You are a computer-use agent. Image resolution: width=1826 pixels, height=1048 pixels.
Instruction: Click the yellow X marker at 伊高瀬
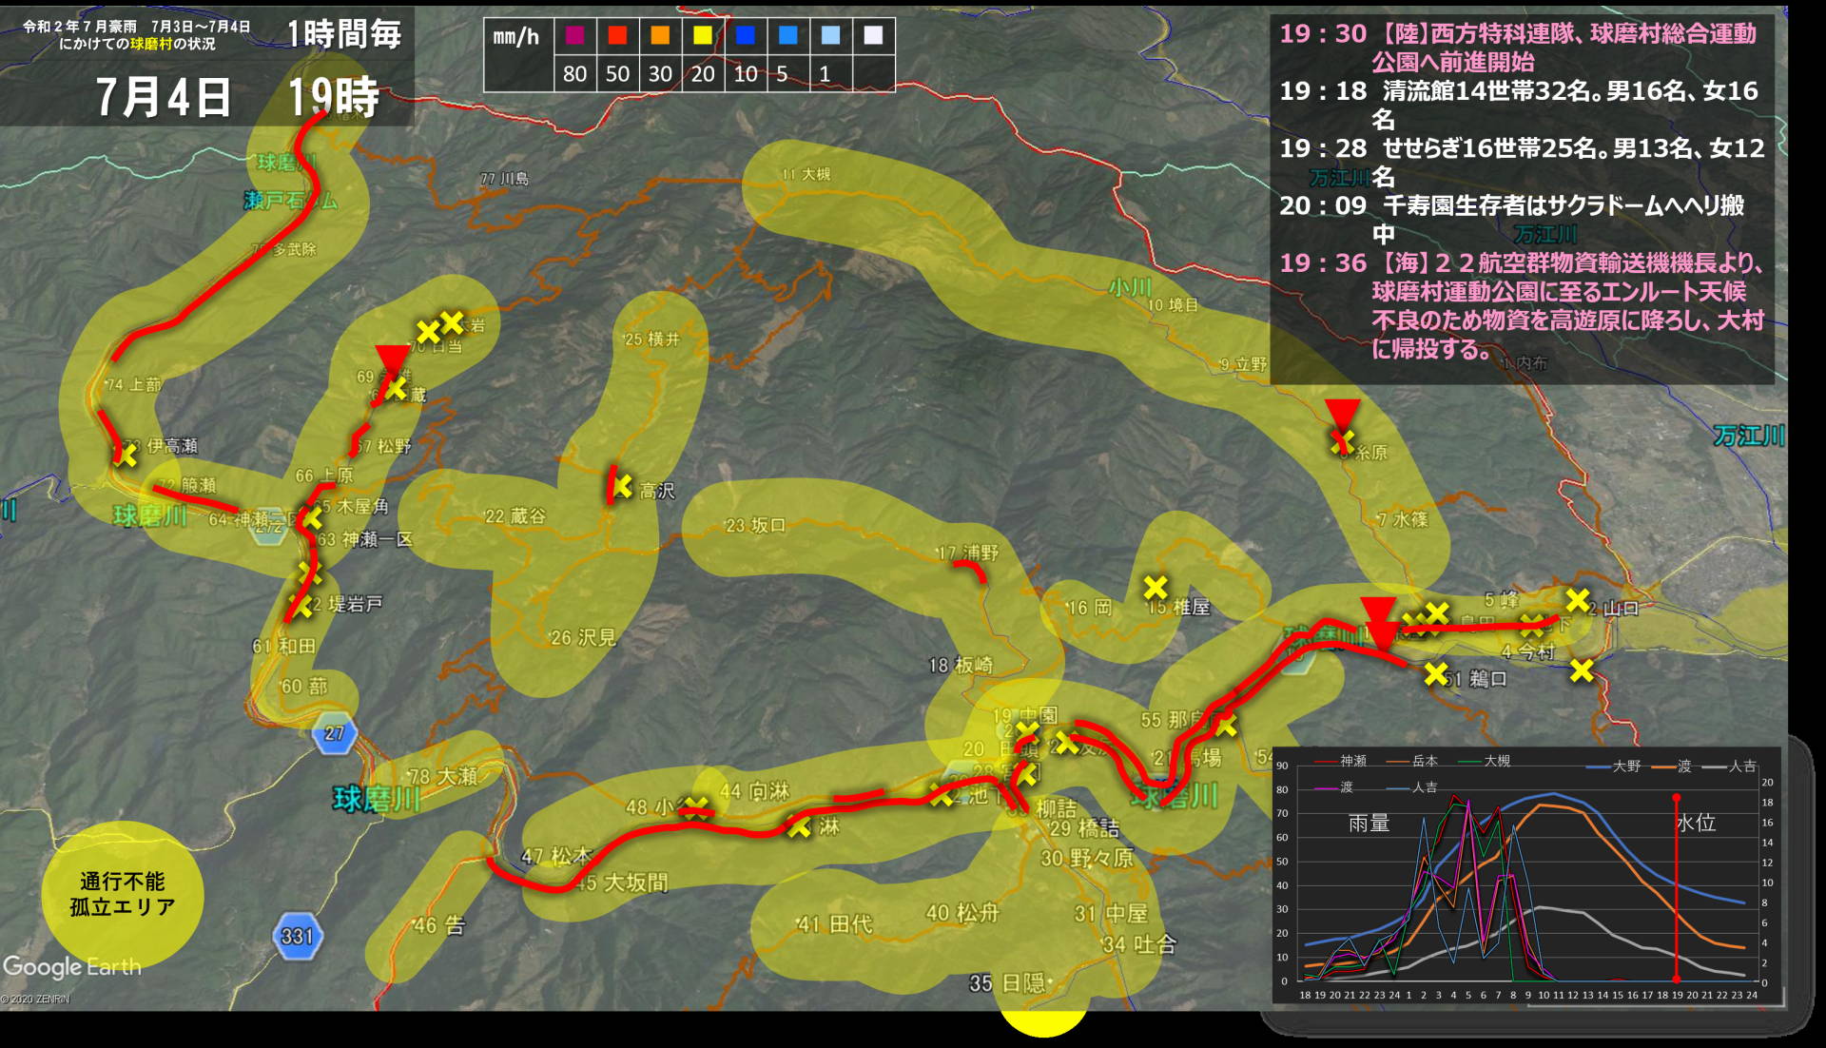pyautogui.click(x=126, y=456)
